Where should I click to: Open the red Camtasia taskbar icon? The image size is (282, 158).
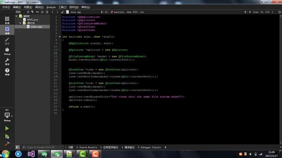[x=95, y=154]
